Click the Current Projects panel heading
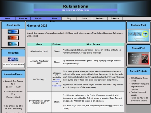 point(138,71)
